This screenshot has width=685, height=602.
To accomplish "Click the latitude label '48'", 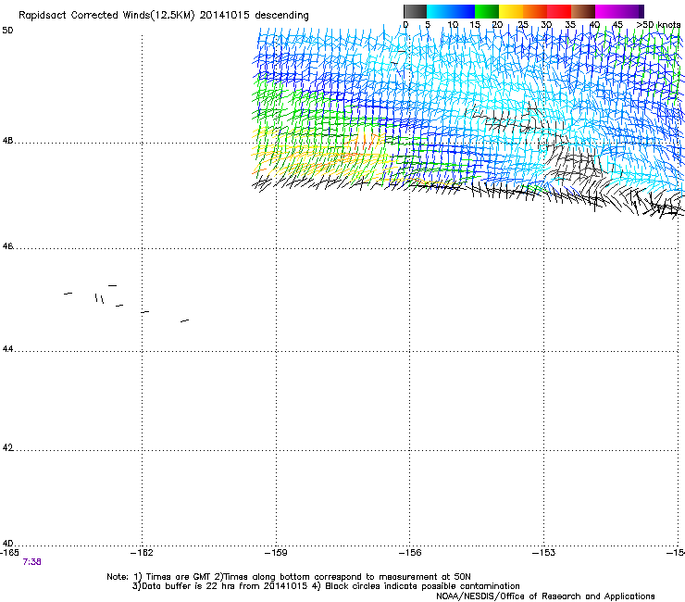I will [x=7, y=141].
